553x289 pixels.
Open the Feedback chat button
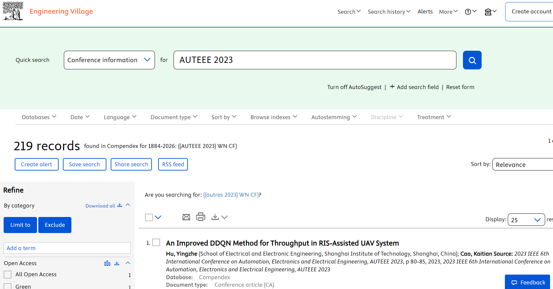(x=527, y=282)
